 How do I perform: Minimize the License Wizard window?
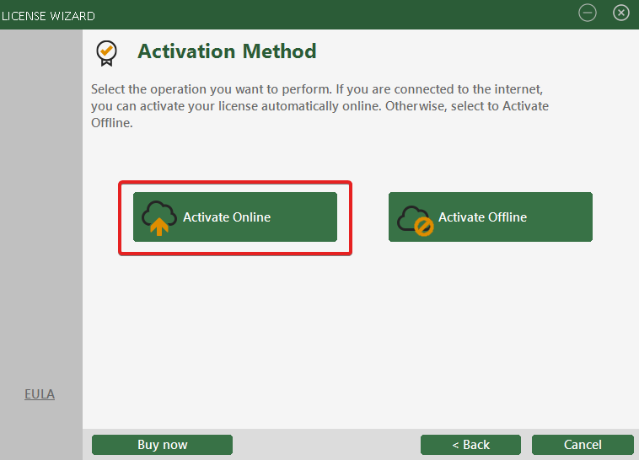588,13
